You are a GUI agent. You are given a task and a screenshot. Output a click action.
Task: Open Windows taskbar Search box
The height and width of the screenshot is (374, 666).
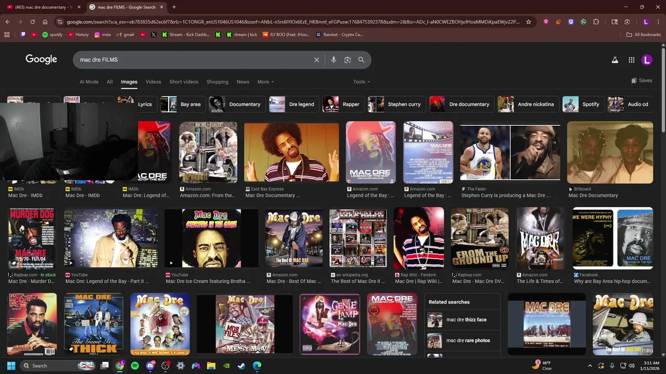pyautogui.click(x=58, y=366)
